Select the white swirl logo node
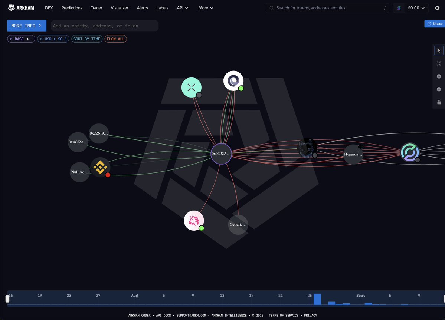445x320 pixels. tap(233, 81)
